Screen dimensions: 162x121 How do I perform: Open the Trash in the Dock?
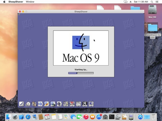(153, 117)
